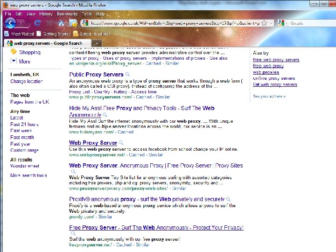This screenshot has height=252, width=336.
Task: Click the Access time sitelink
Action: (x=144, y=92)
